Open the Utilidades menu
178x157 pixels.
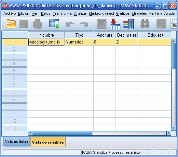coord(139,13)
